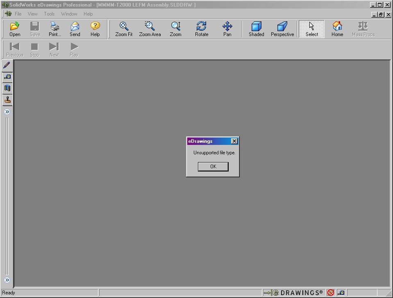Click the document icon beside File menu

pyautogui.click(x=8, y=14)
